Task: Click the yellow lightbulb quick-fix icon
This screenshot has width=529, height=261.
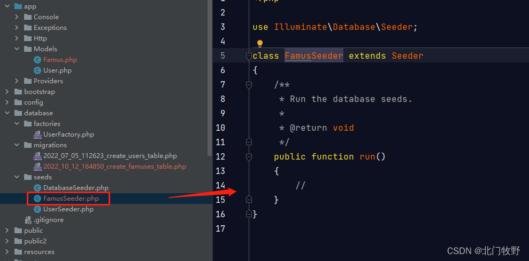Action: pyautogui.click(x=260, y=43)
